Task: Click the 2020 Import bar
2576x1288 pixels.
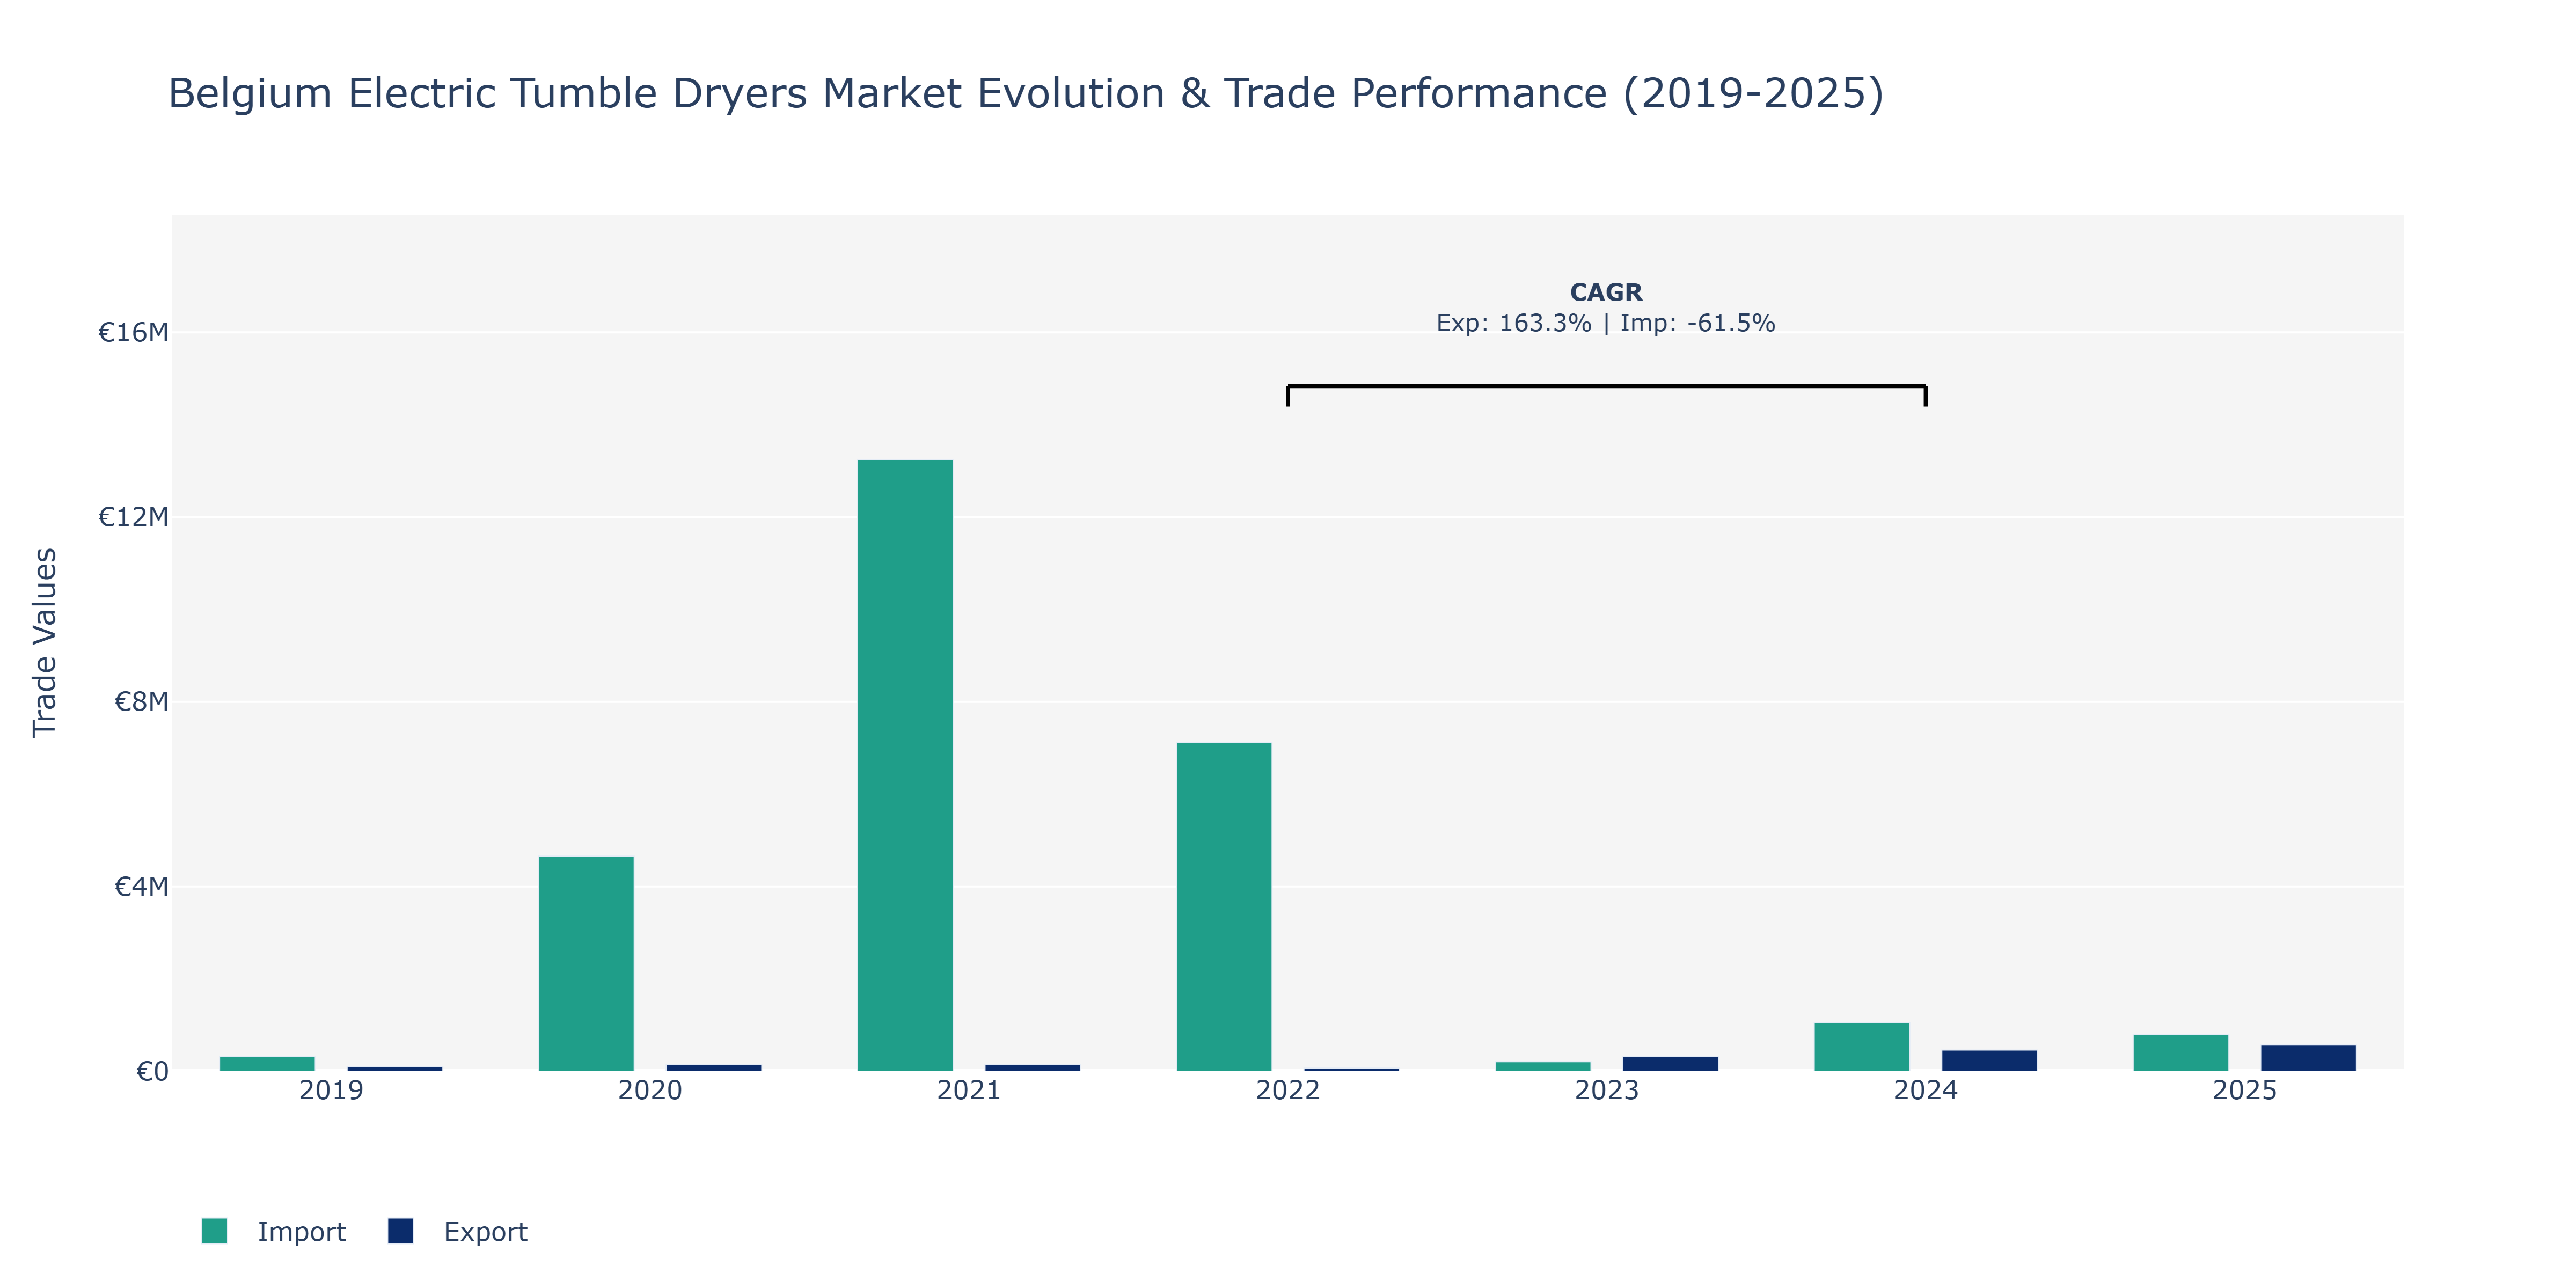Action: click(x=586, y=964)
